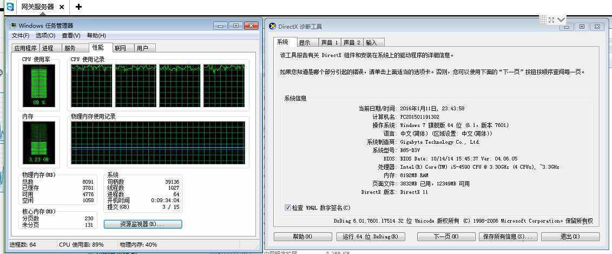Click status bar entry 进程数: 64
Viewport: 612px width, 254px height.
point(23,245)
